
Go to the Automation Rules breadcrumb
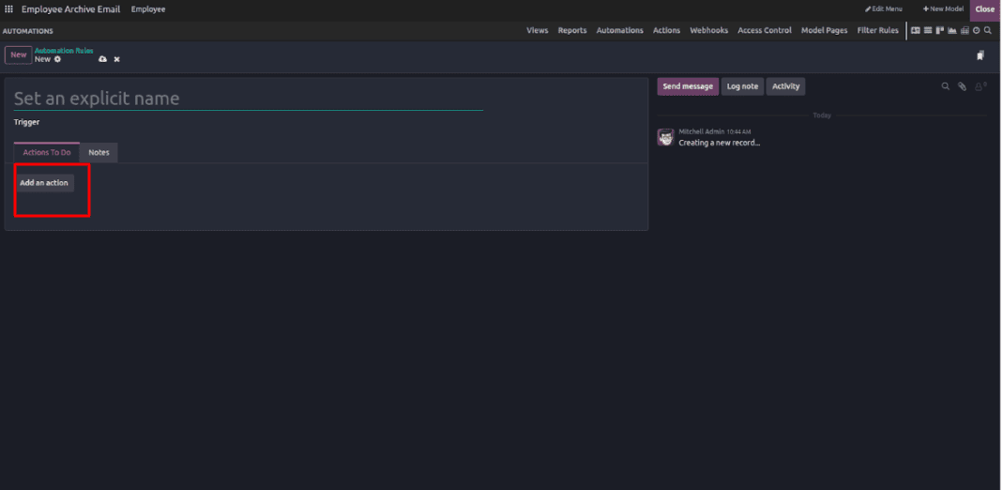click(64, 51)
